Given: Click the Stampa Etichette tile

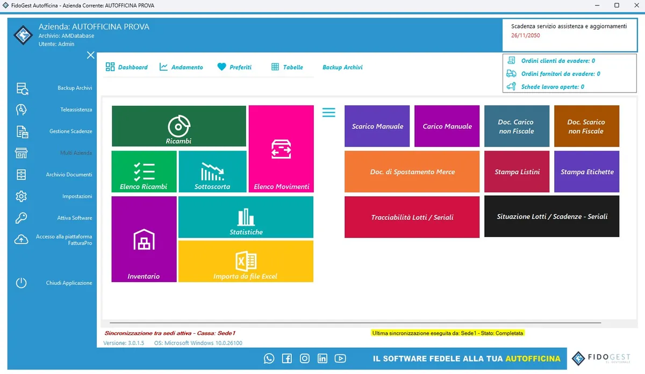Looking at the screenshot, I should pos(586,171).
